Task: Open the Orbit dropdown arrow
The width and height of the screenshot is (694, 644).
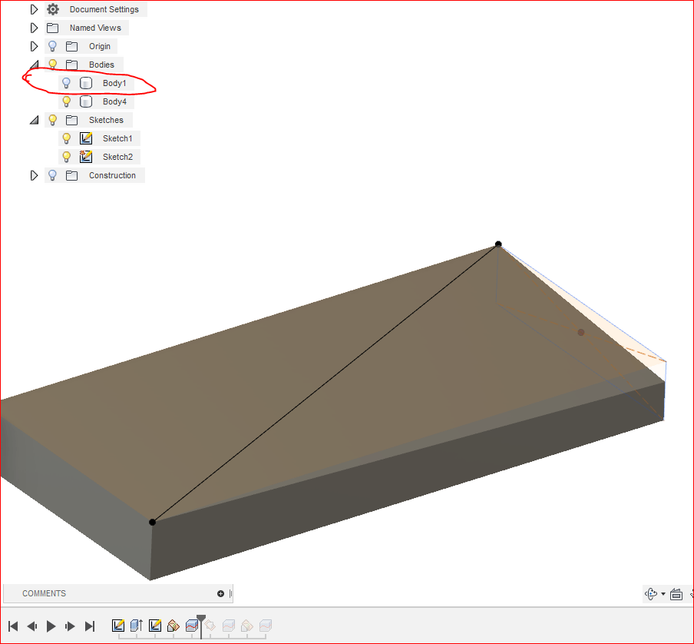Action: coord(663,594)
